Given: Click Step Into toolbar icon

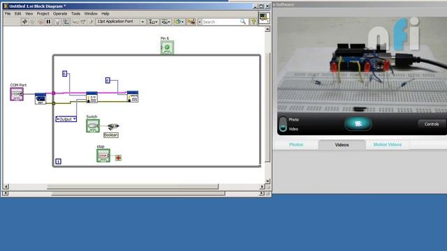Looking at the screenshot, I should pyautogui.click(x=75, y=22).
